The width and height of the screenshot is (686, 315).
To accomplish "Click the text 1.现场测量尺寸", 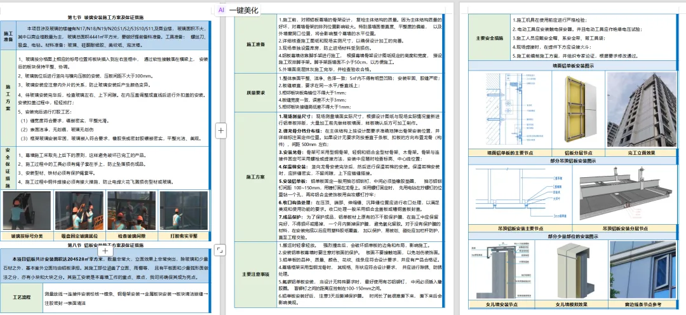I will point(296,117).
